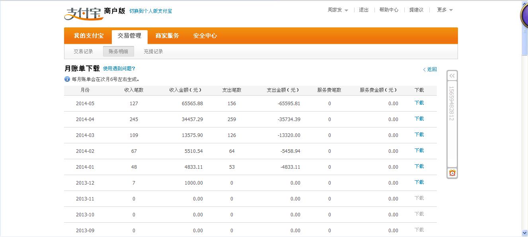
Task: Select the 交易记录 sub-tab
Action: pyautogui.click(x=83, y=51)
